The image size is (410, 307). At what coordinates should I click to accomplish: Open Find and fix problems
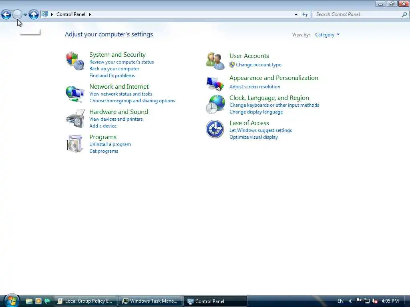[112, 76]
